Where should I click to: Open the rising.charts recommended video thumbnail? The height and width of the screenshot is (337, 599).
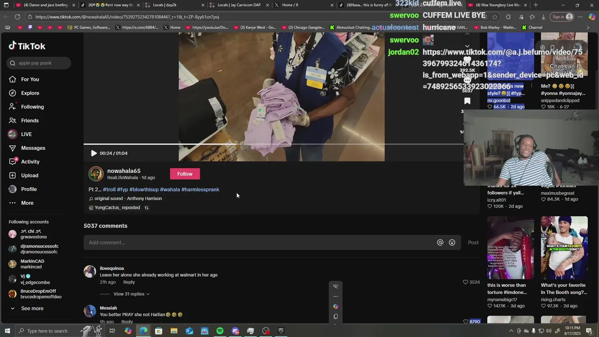point(564,248)
